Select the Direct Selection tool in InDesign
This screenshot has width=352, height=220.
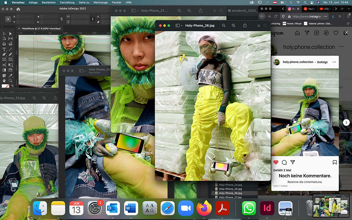point(10,34)
